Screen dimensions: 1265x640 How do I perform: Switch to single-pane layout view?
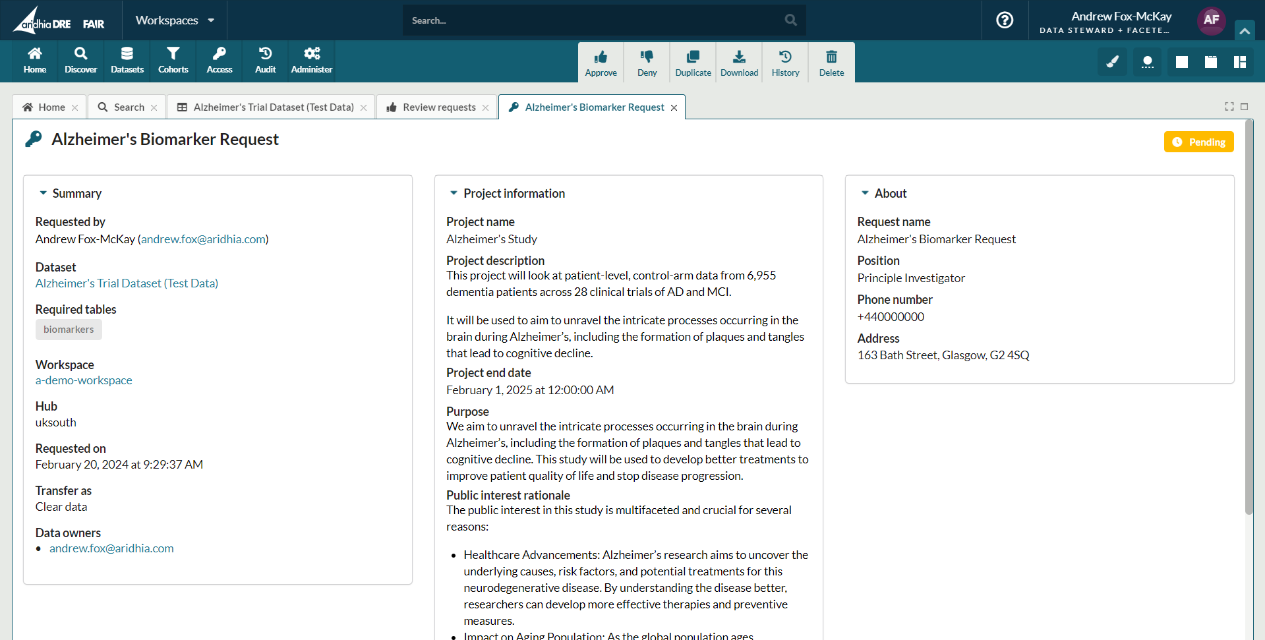[x=1182, y=62]
